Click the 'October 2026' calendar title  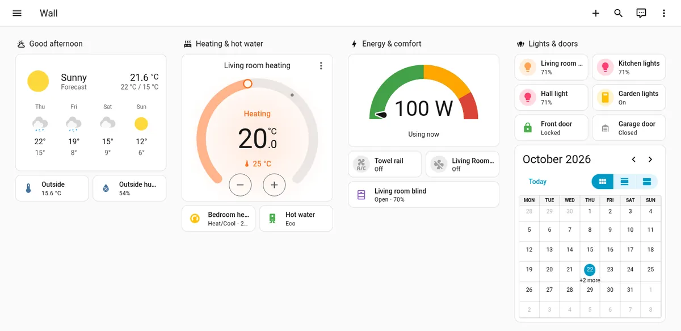point(557,160)
